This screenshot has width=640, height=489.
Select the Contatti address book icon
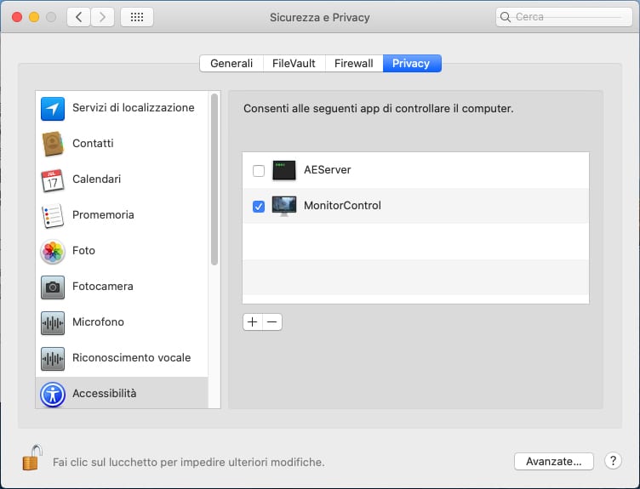tap(53, 144)
